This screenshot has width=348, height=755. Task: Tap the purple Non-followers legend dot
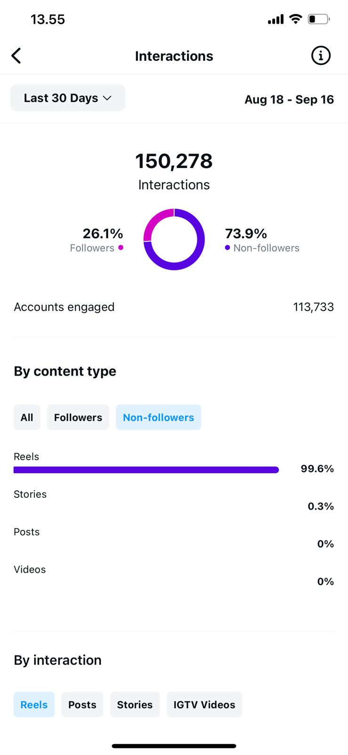pyautogui.click(x=227, y=248)
